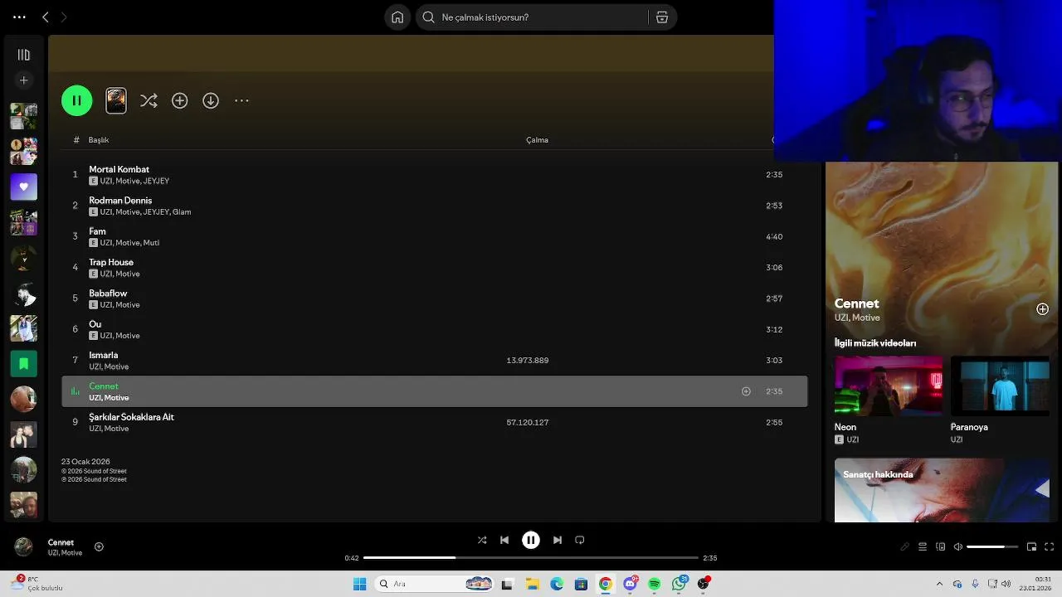Image resolution: width=1062 pixels, height=597 pixels.
Task: Switch the player to full screen
Action: pos(1049,546)
